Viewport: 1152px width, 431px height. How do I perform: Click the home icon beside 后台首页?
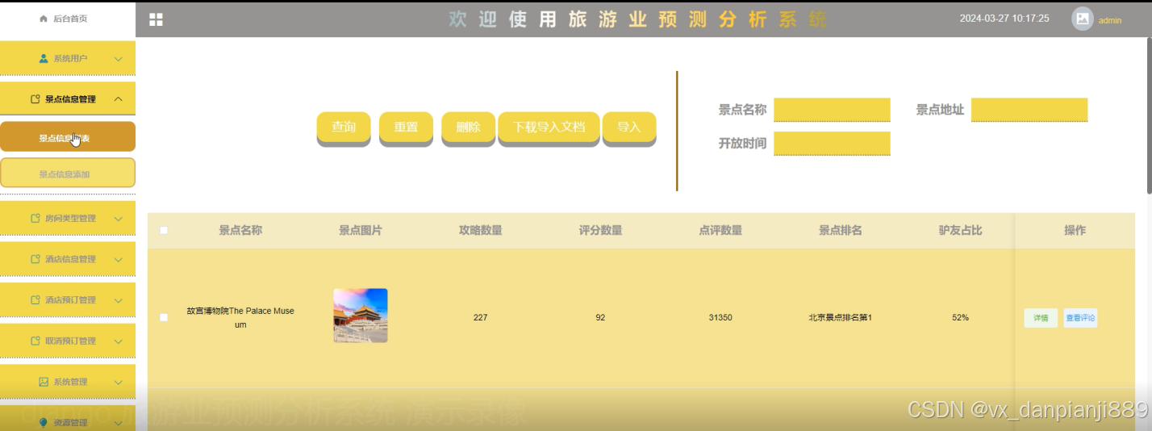pos(44,19)
